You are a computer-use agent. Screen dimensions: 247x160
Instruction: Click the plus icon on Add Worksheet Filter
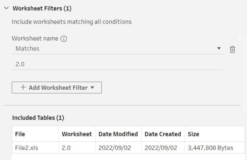(23, 87)
